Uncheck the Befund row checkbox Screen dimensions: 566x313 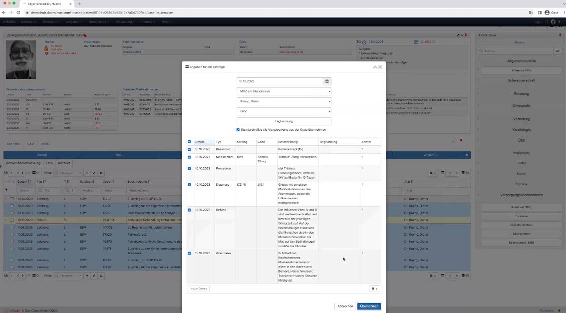(x=190, y=210)
